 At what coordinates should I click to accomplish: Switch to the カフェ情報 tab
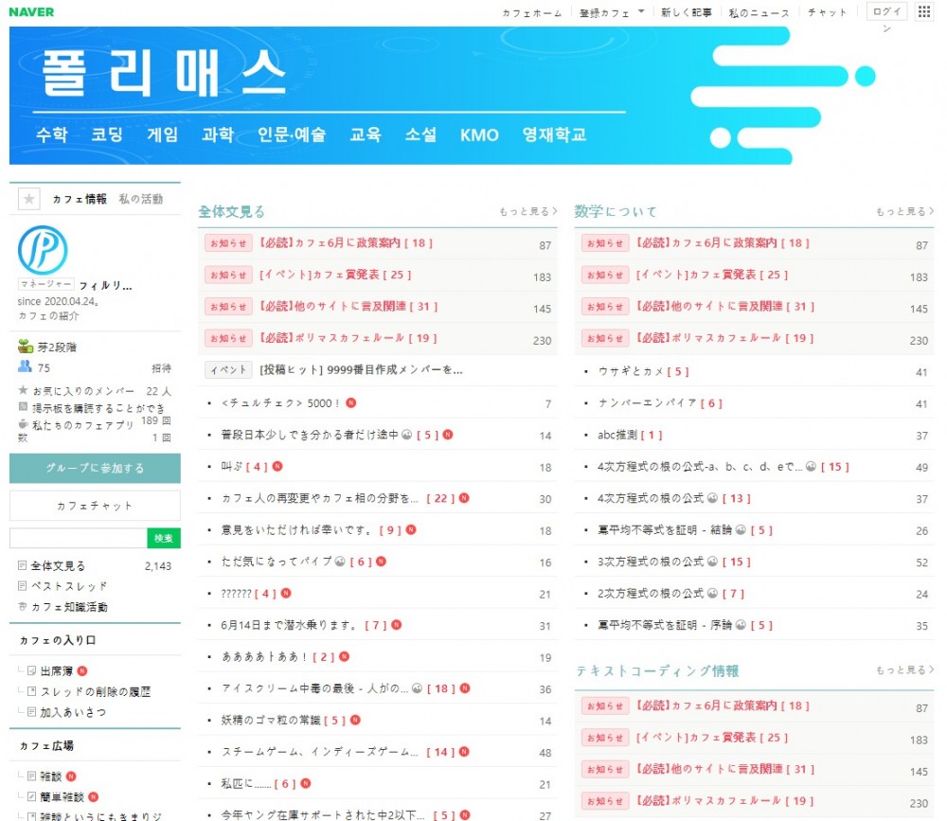80,199
